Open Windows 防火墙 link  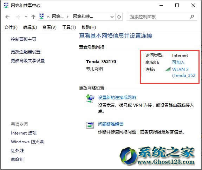27,142
